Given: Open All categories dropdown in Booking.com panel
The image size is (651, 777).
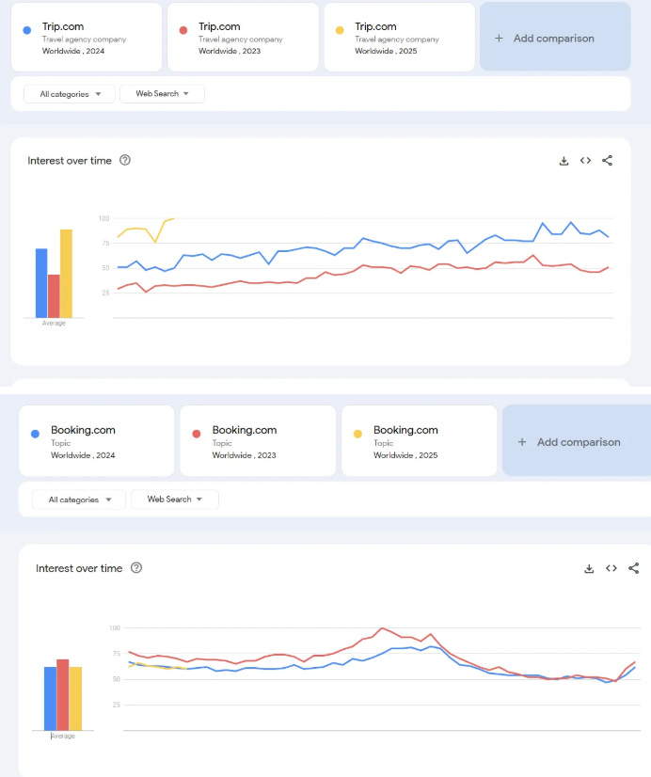Looking at the screenshot, I should click(x=79, y=499).
